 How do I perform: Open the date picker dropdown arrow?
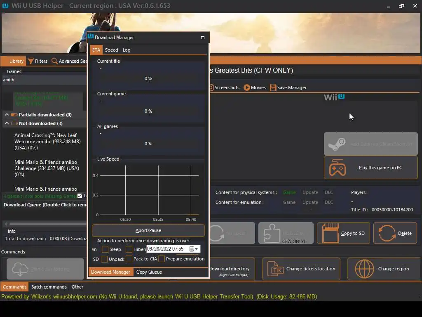(197, 249)
